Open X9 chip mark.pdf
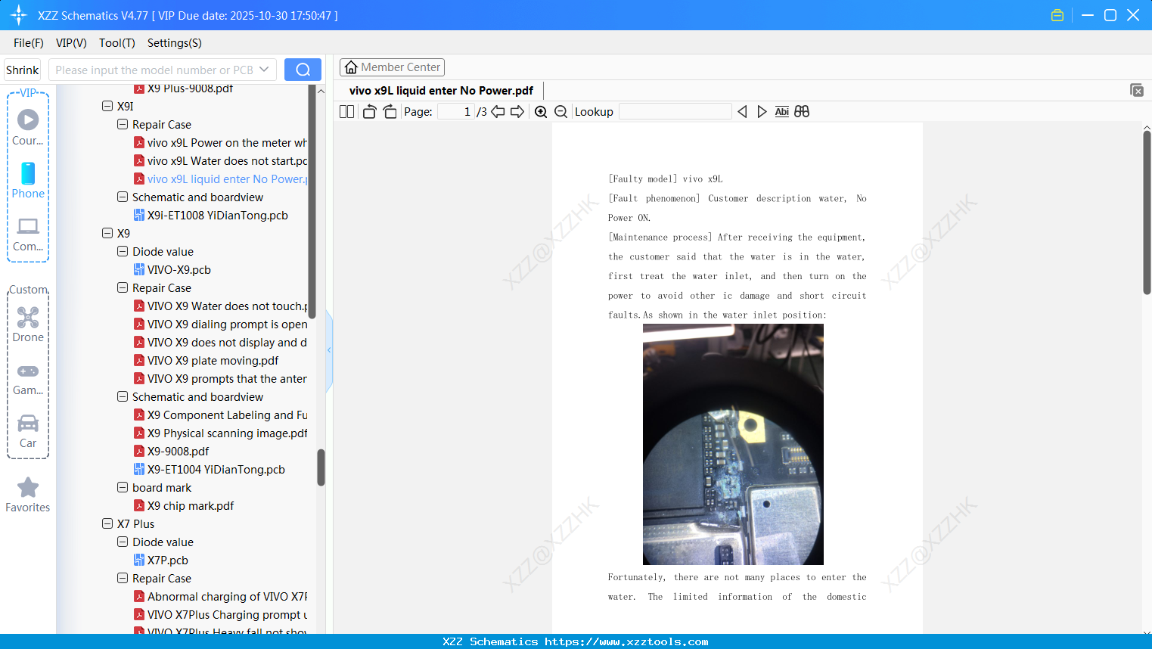Viewport: 1152px width, 649px height. [x=184, y=505]
